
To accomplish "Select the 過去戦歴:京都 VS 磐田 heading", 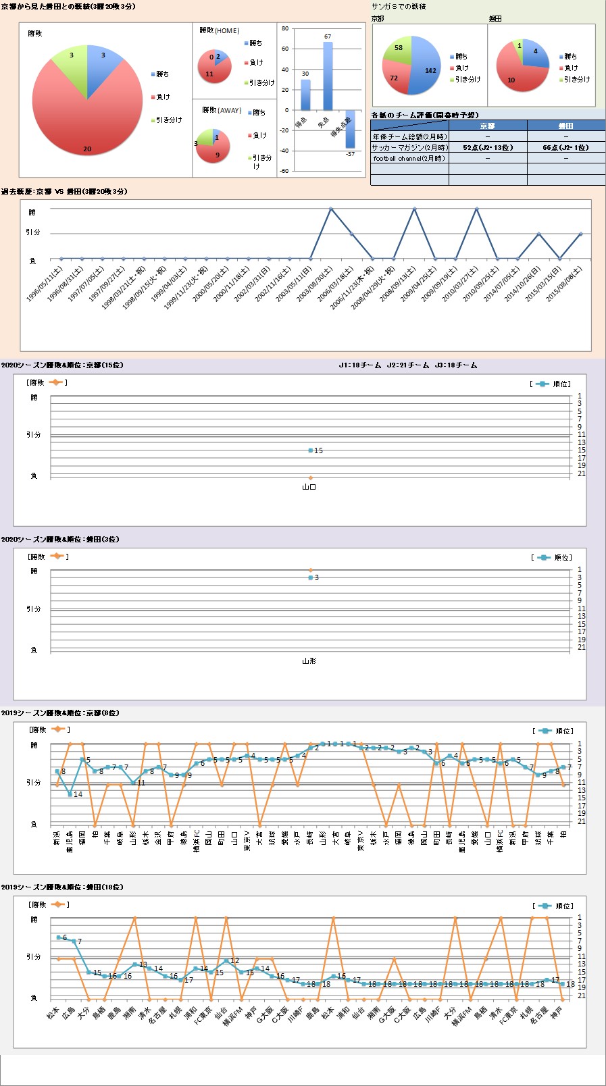I will click(x=64, y=192).
